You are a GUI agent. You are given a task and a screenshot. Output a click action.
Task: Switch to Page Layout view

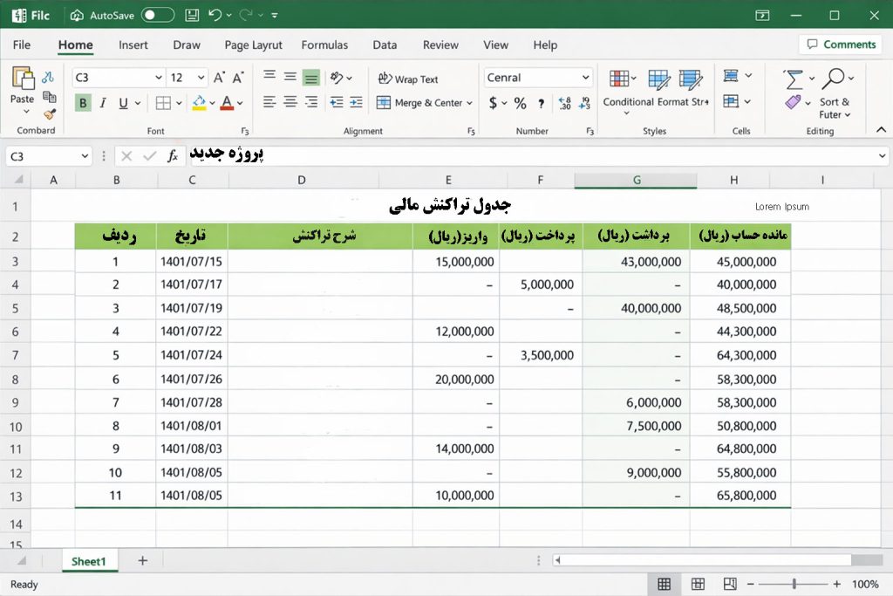tap(698, 584)
